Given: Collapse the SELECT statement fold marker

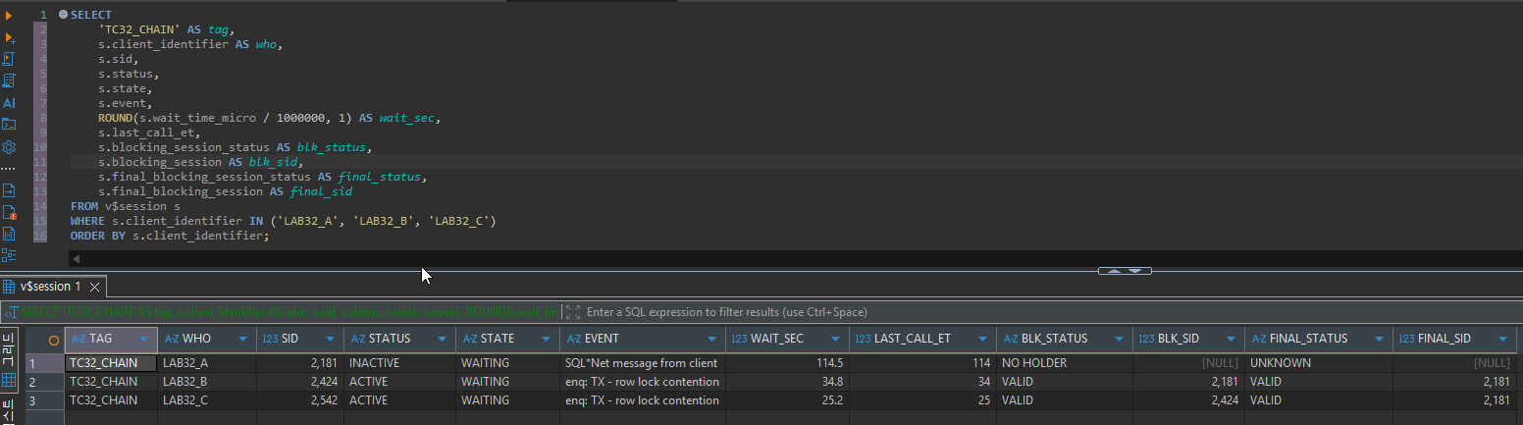Looking at the screenshot, I should point(63,15).
